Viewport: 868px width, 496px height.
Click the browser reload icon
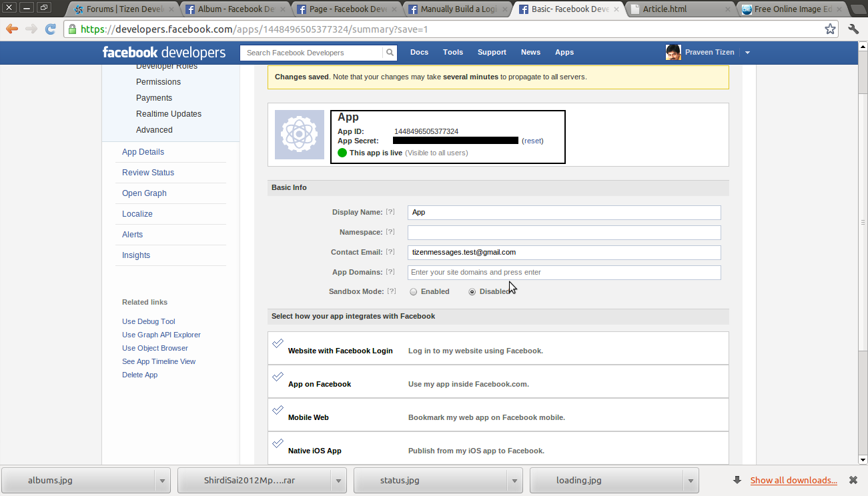50,29
